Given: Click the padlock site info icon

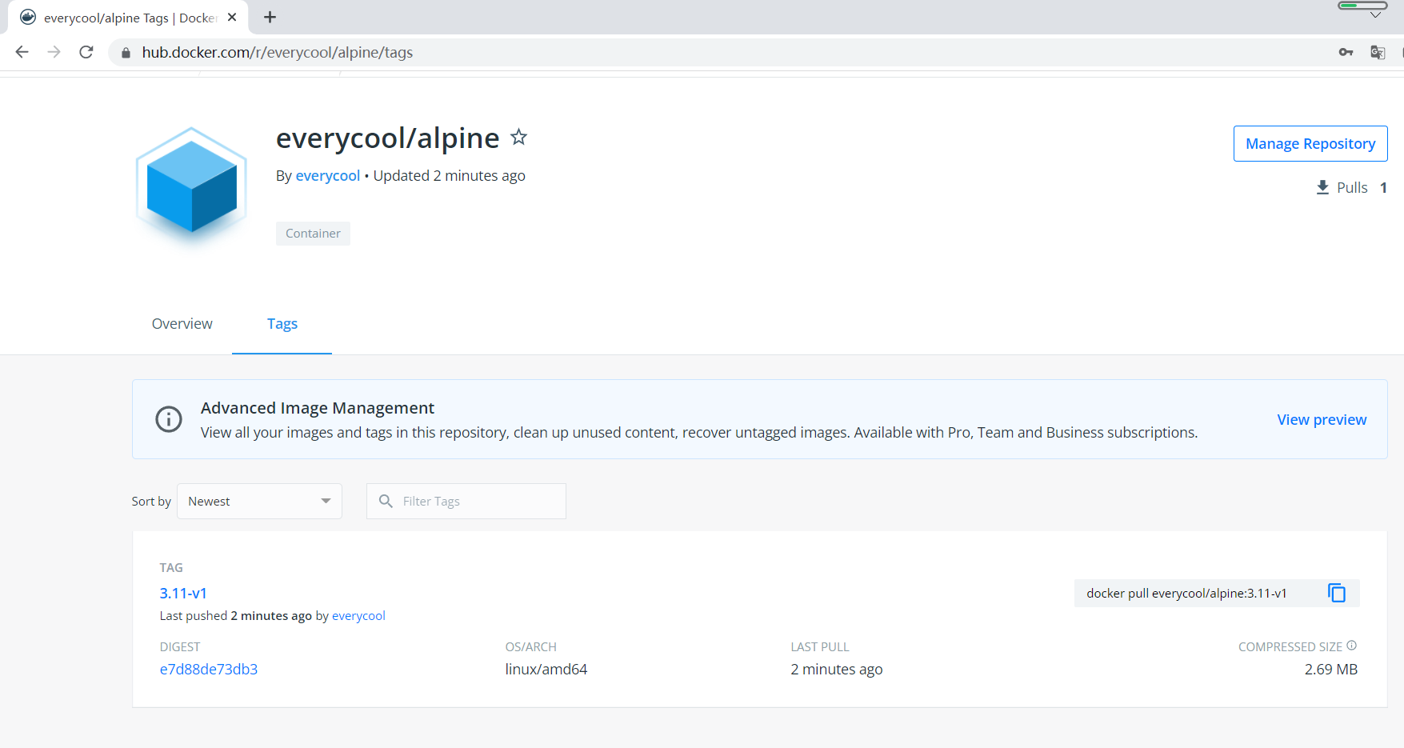Looking at the screenshot, I should click(126, 53).
